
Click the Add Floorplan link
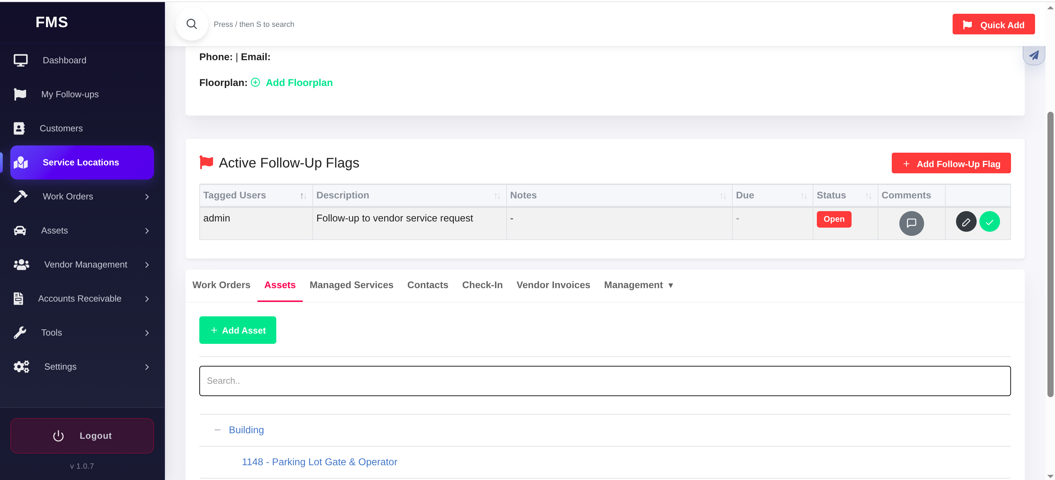coord(299,83)
